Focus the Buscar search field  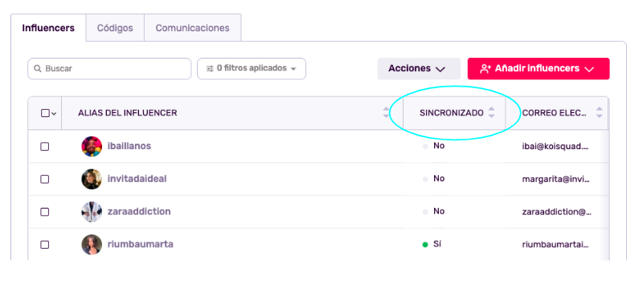point(109,69)
